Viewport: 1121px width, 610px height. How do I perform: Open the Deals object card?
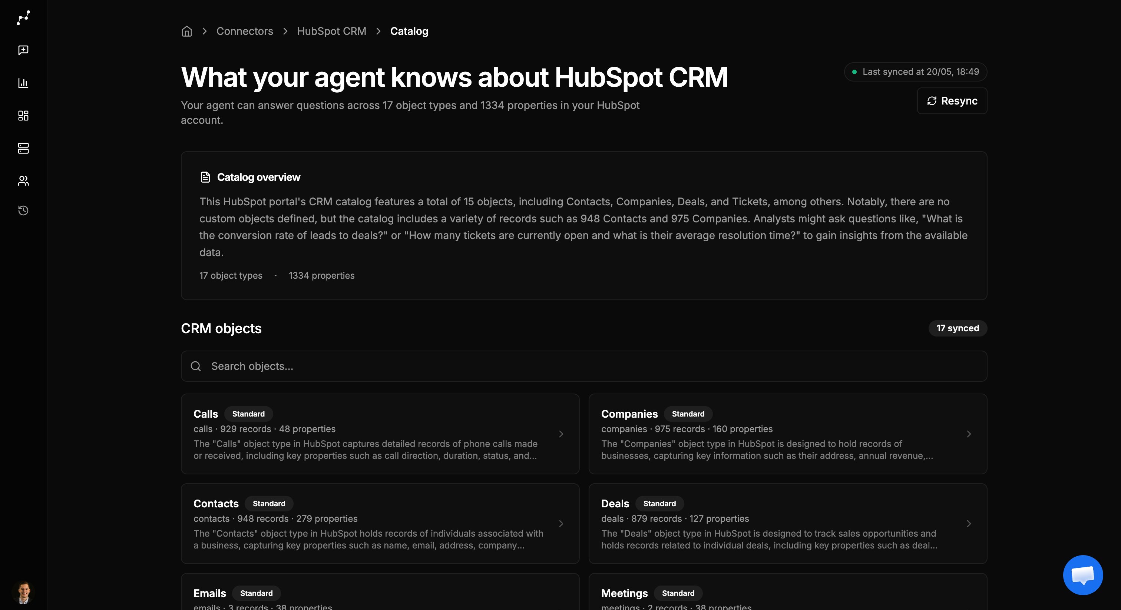click(x=788, y=523)
